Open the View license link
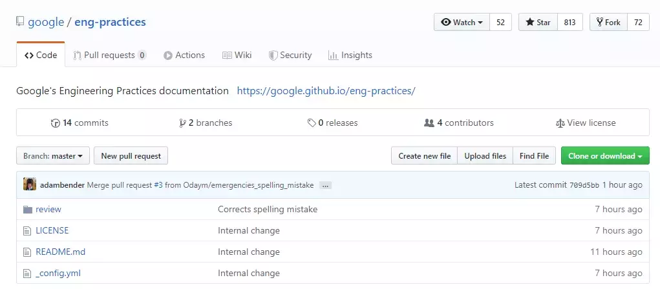The width and height of the screenshot is (660, 289). click(586, 123)
